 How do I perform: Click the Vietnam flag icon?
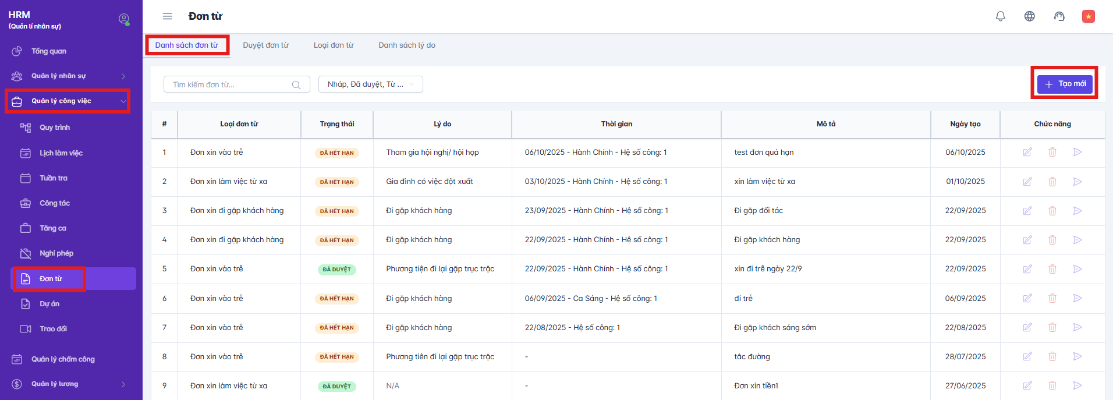tap(1088, 16)
